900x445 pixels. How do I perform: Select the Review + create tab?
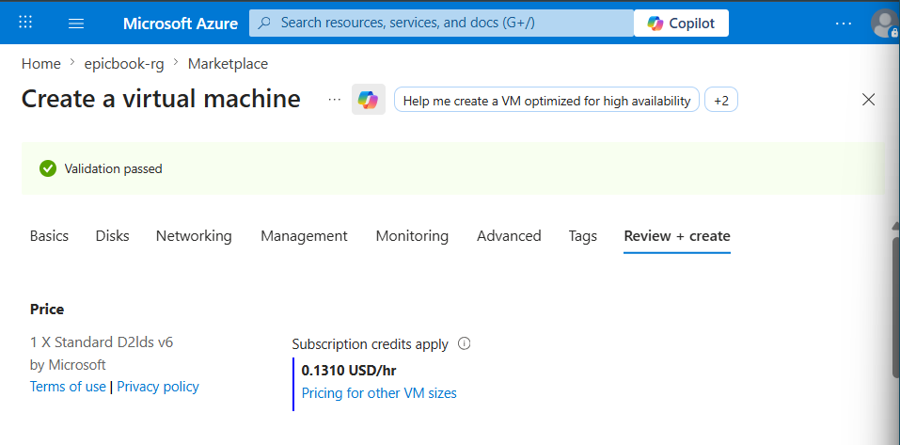click(677, 236)
